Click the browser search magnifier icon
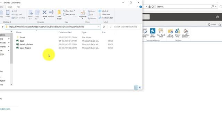This screenshot has height=125, width=222. tap(213, 7)
